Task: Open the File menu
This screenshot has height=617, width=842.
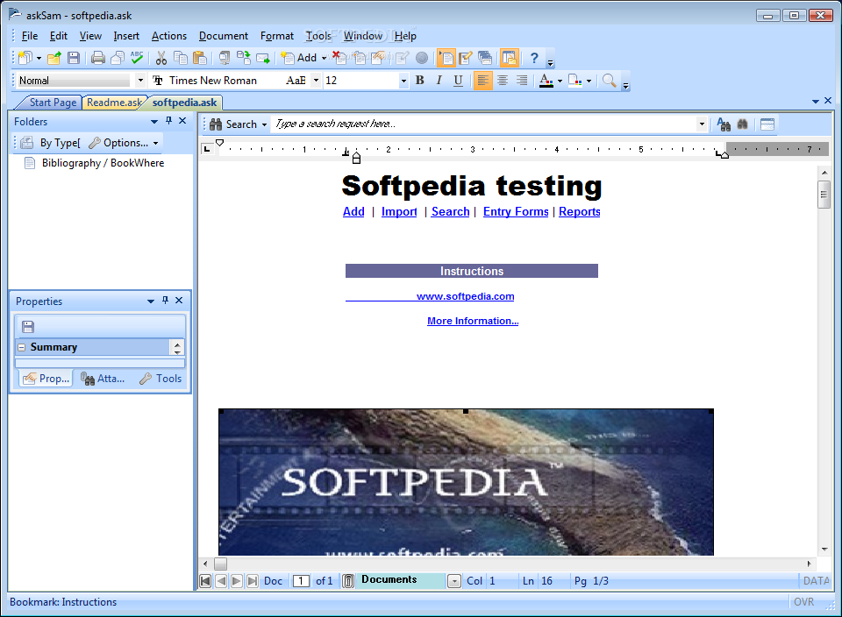Action: pyautogui.click(x=30, y=36)
